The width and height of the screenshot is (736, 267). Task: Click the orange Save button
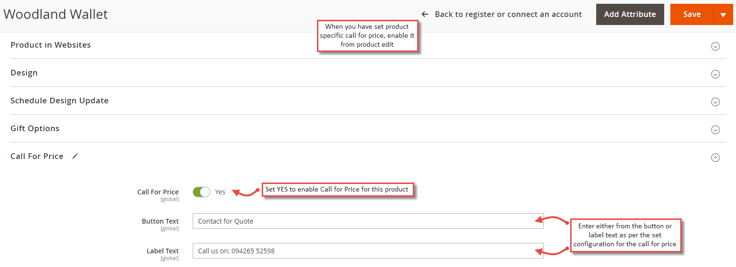point(692,15)
